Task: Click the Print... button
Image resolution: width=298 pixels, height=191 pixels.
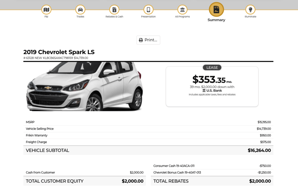Action: point(148,40)
